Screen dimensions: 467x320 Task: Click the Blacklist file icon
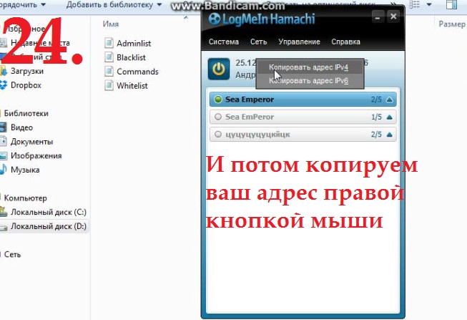pos(109,57)
